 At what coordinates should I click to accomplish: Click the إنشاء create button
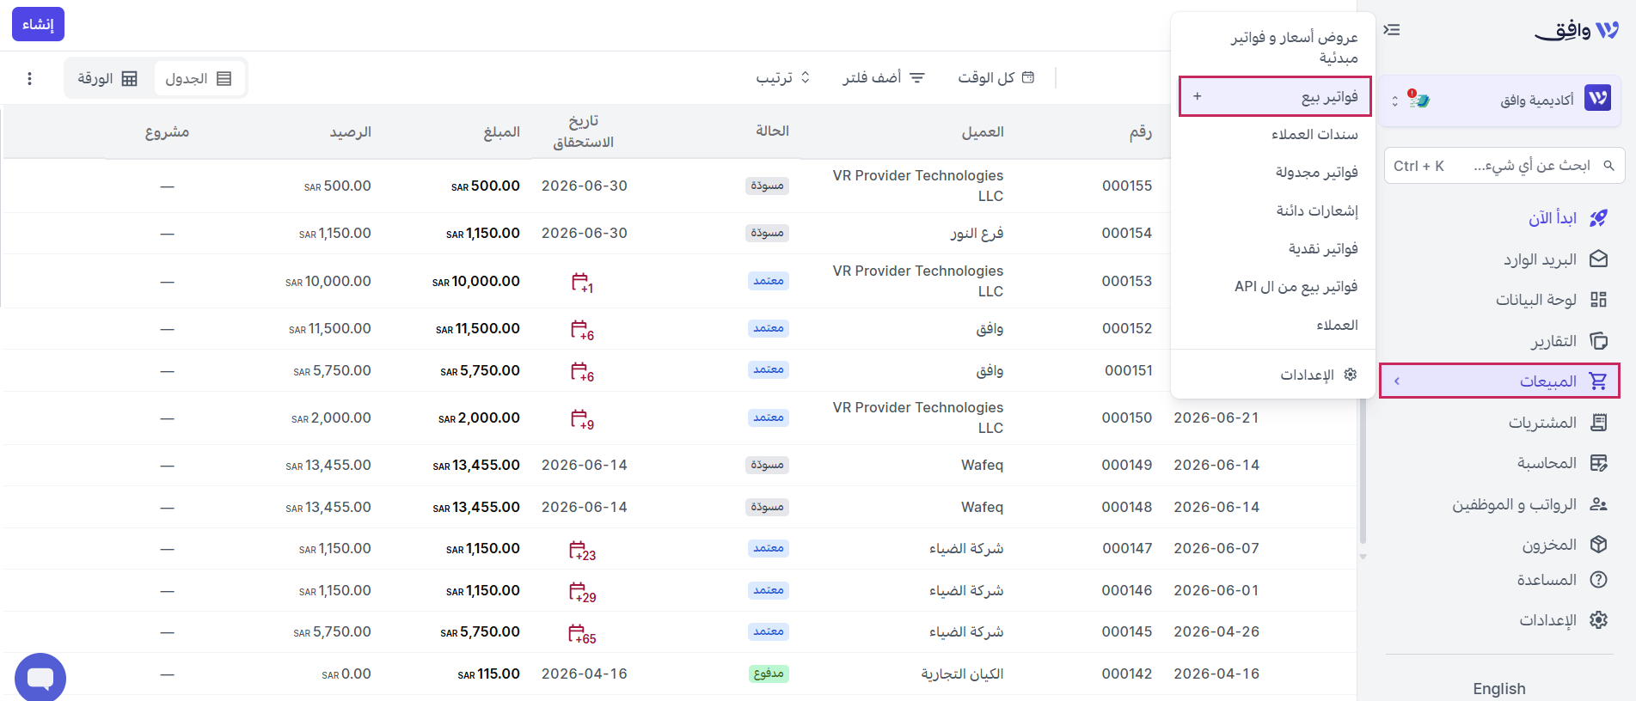point(38,24)
